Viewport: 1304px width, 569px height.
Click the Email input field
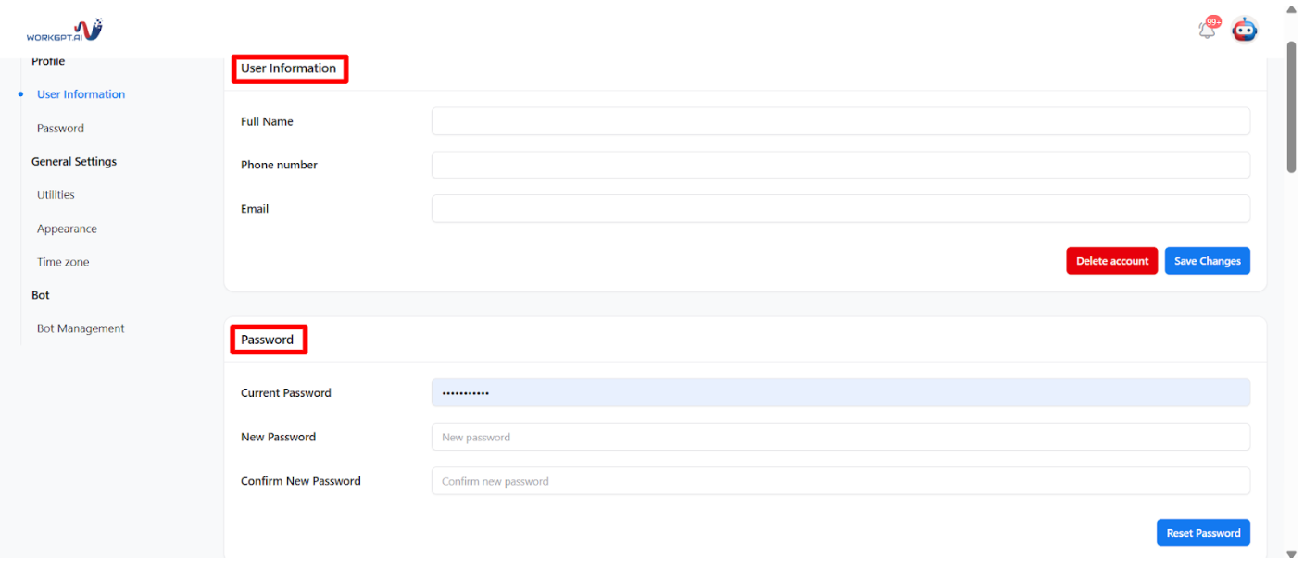(x=840, y=209)
